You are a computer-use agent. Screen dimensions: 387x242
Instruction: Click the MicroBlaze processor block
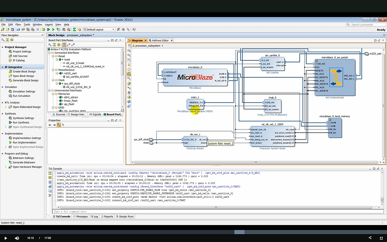pos(194,77)
